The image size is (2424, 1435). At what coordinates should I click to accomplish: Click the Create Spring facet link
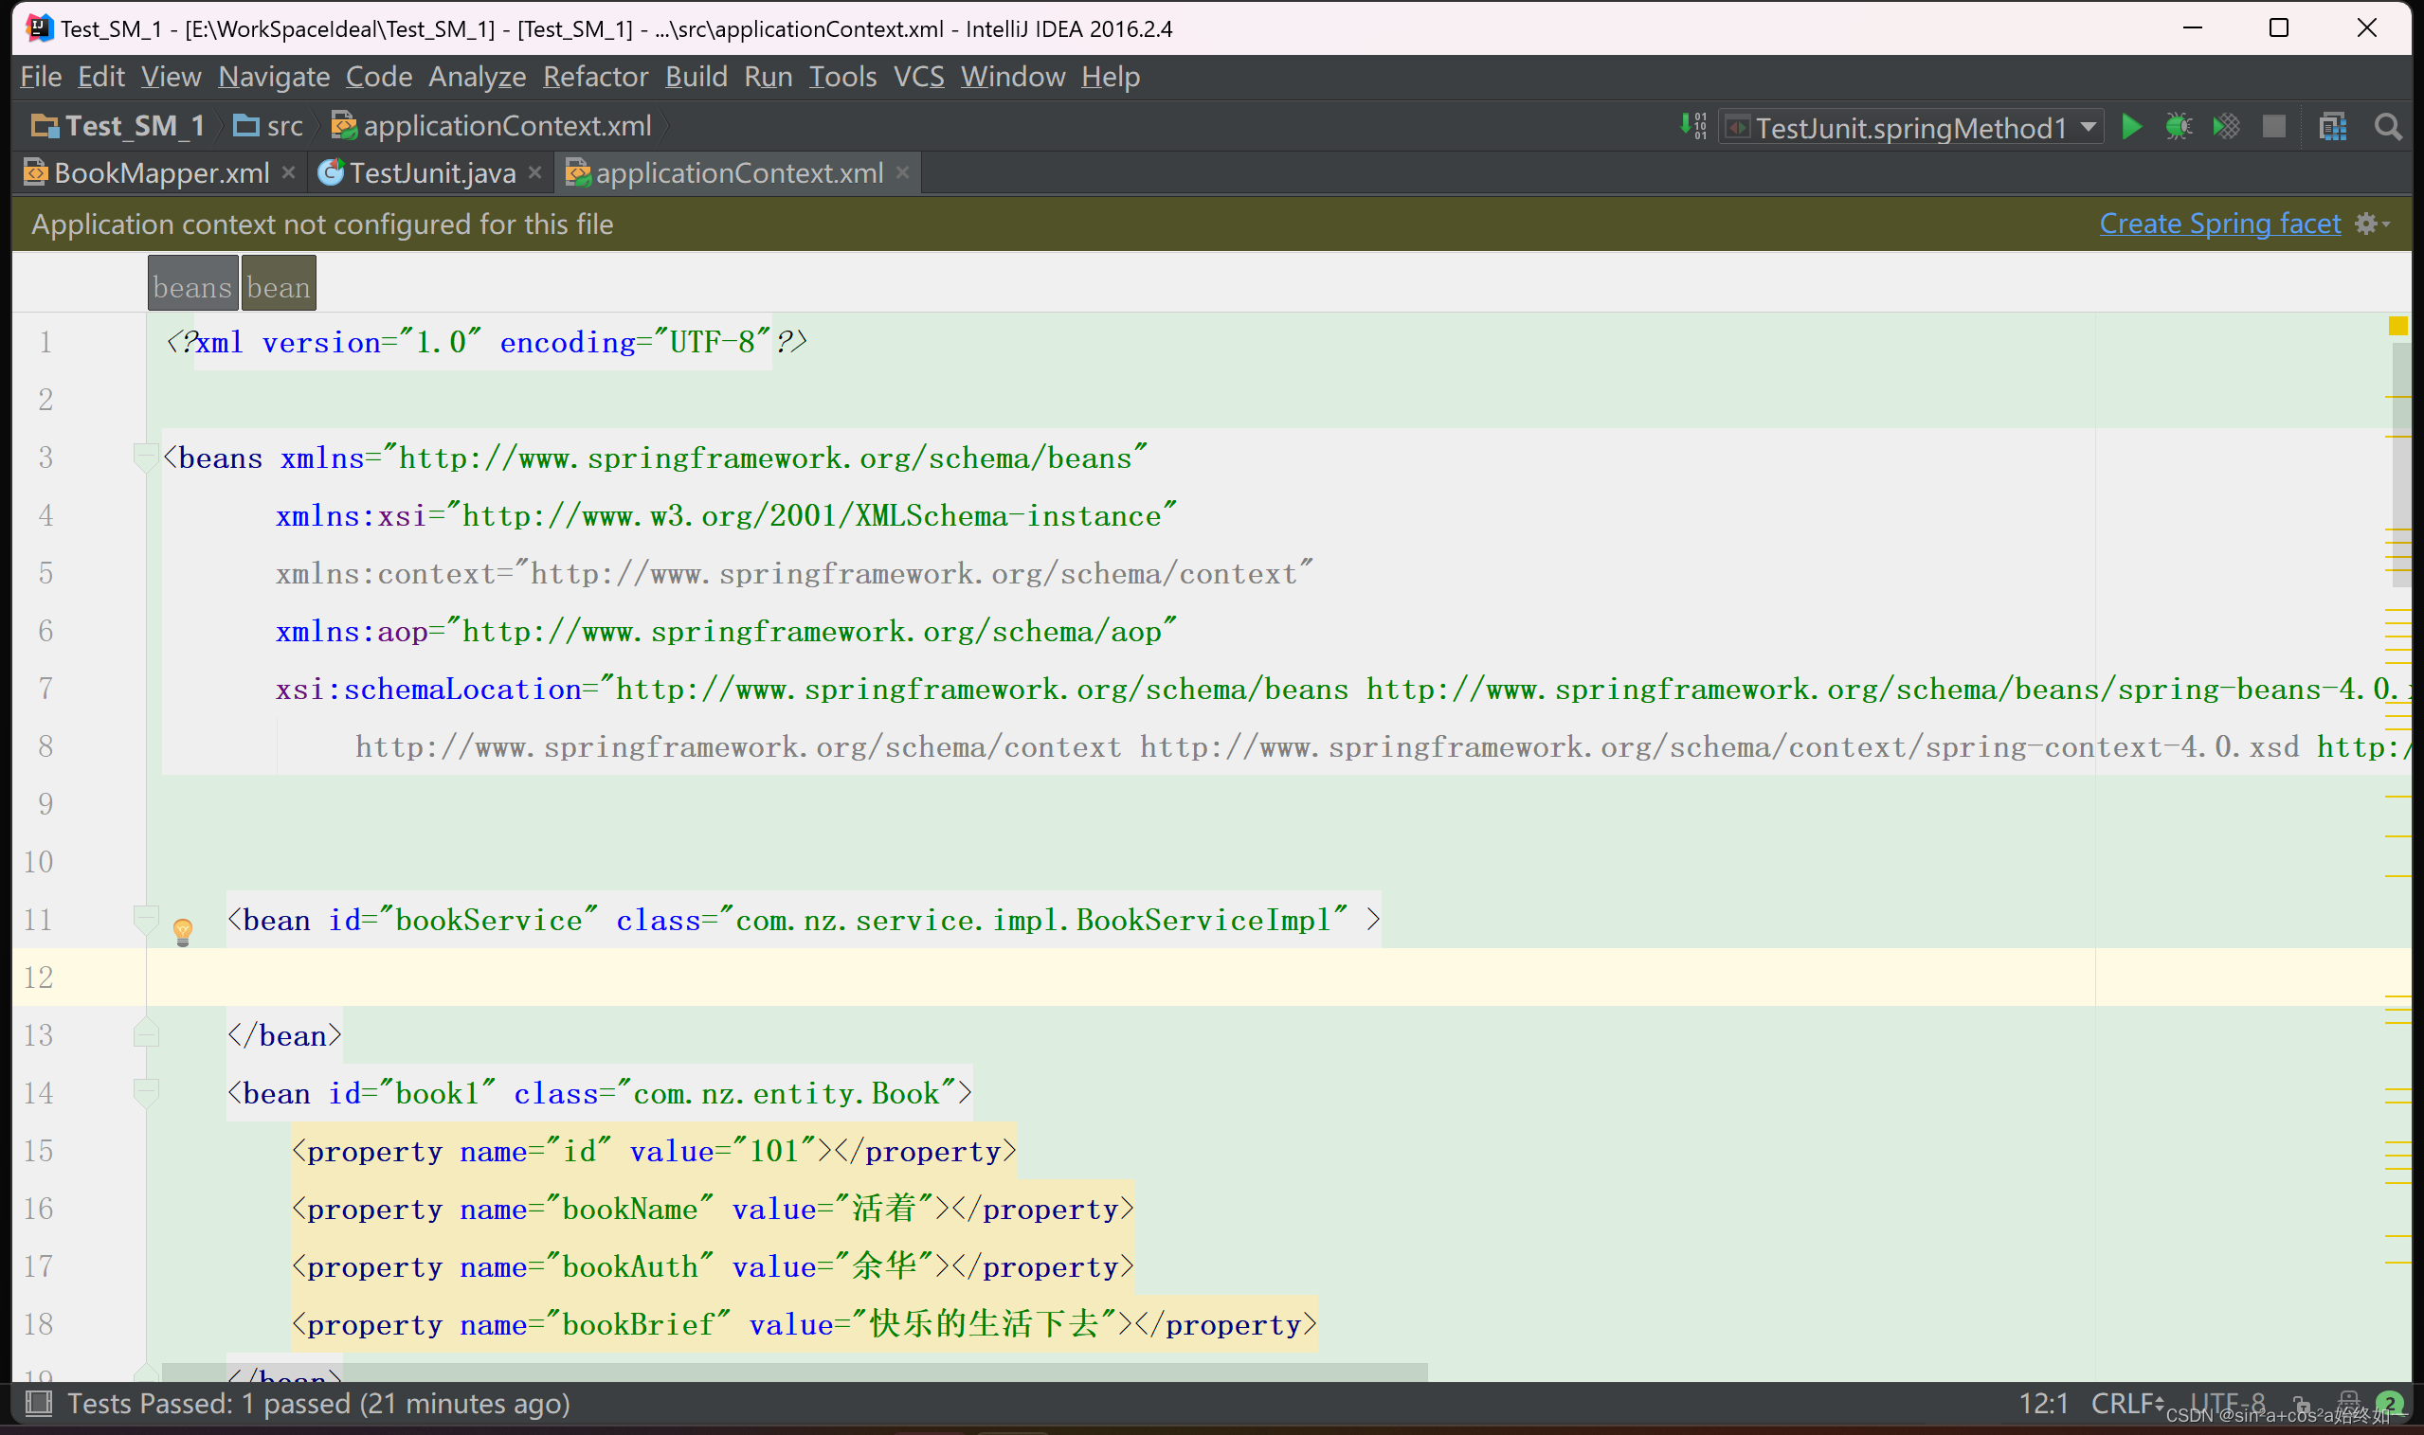pyautogui.click(x=2218, y=224)
